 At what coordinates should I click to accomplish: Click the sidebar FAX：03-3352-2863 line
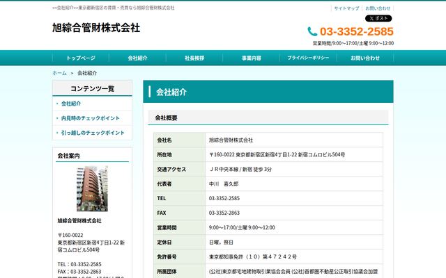79,272
